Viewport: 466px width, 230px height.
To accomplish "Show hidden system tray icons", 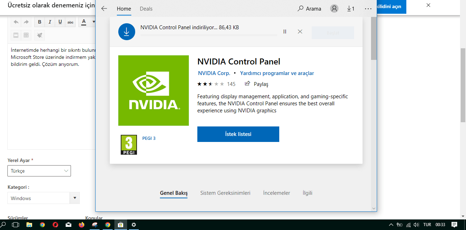I will click(x=391, y=225).
